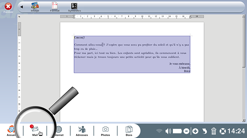The image size is (247, 138).
Task: Click the signature "Brice"
Action: 187,71
